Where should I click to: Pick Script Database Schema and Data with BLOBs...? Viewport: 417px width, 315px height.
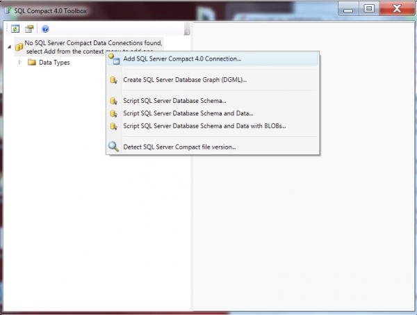(x=213, y=126)
